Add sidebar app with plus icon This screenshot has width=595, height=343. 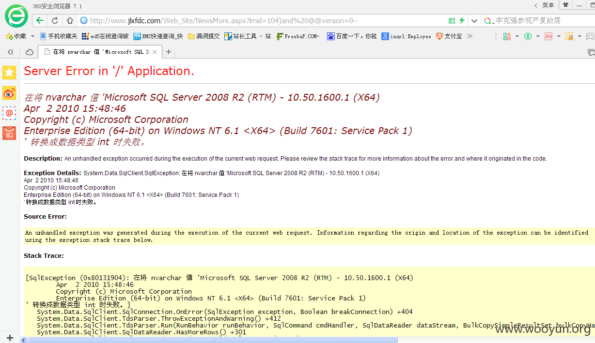click(x=10, y=338)
